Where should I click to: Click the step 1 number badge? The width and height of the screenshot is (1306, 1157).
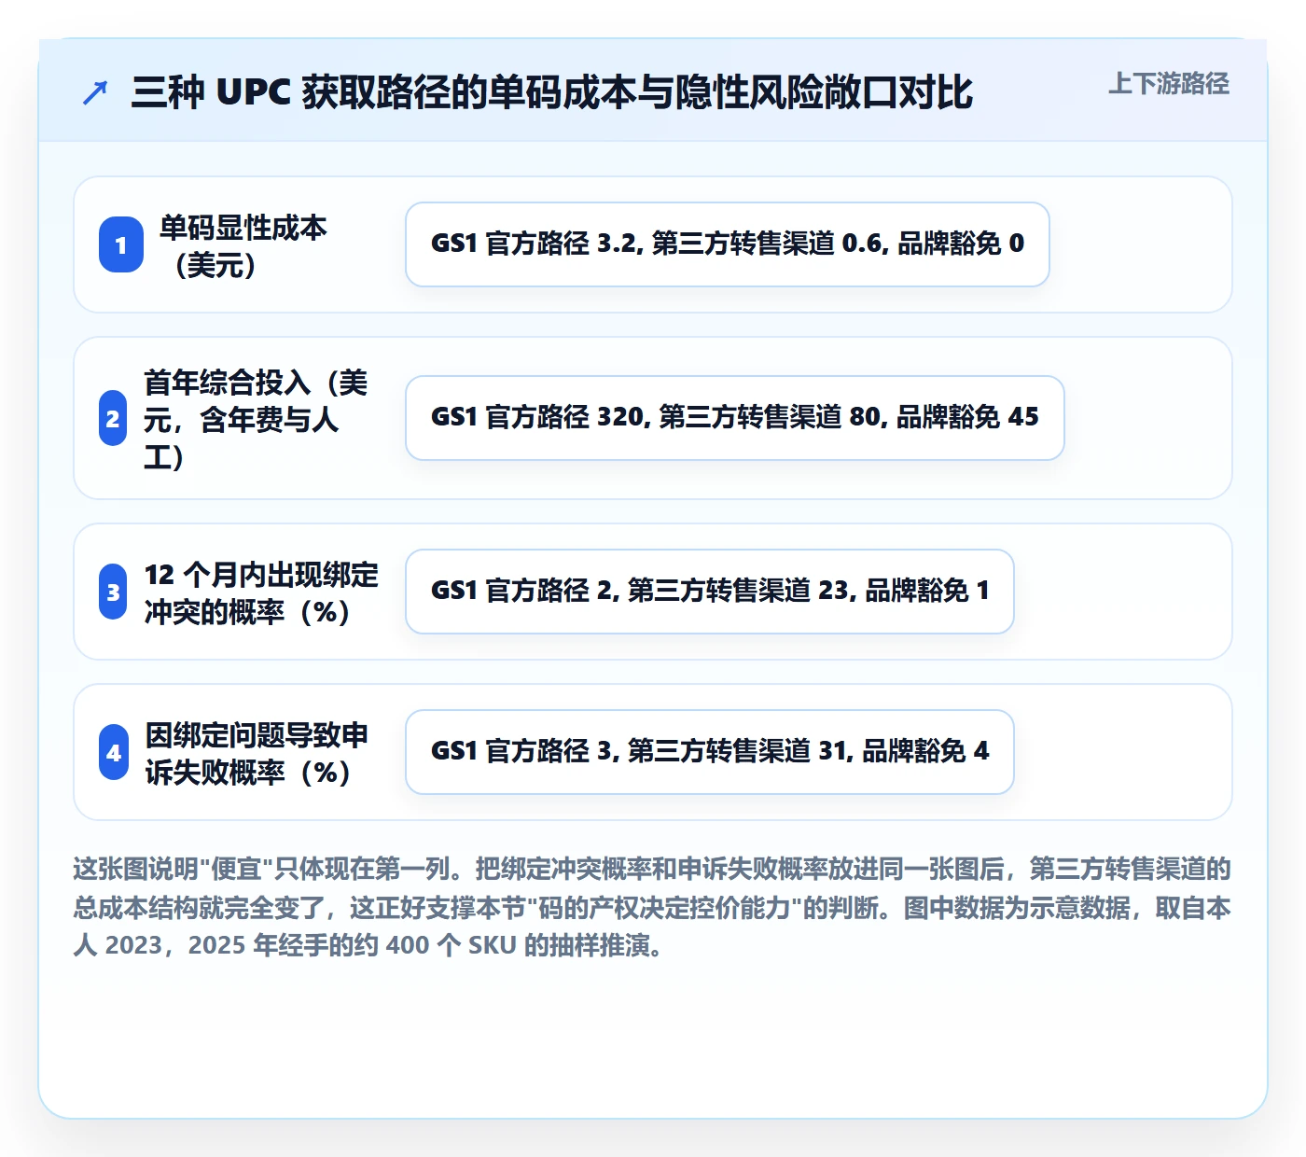point(121,244)
